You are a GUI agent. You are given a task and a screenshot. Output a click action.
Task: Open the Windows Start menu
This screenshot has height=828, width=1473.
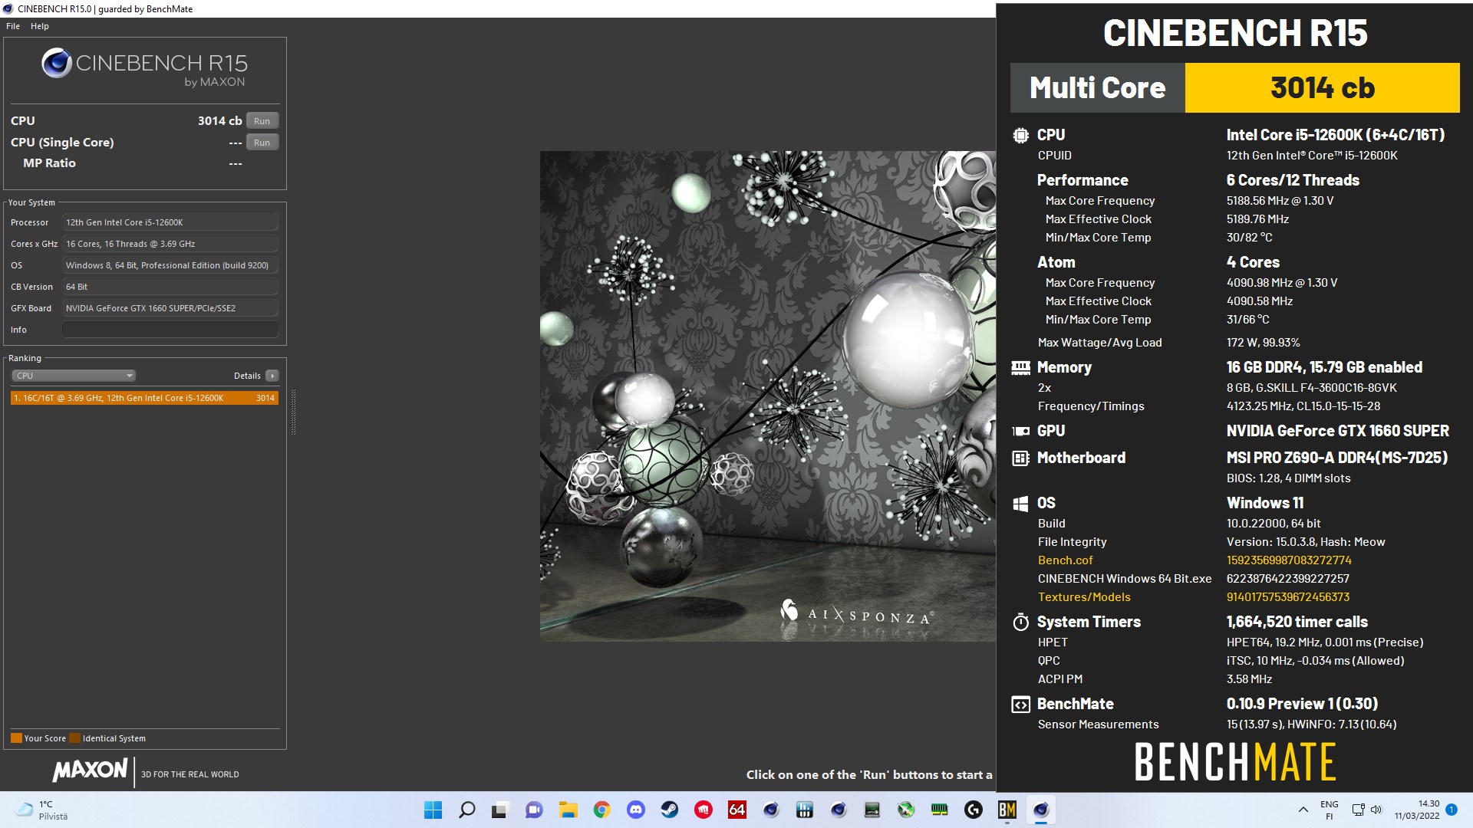pos(433,810)
